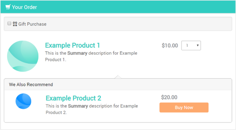Click the gift box icon
This screenshot has width=236, height=130.
click(15, 24)
